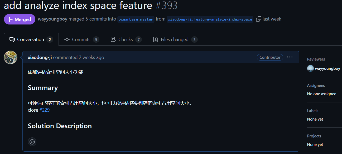Open the comment options ellipsis menu

pyautogui.click(x=290, y=57)
